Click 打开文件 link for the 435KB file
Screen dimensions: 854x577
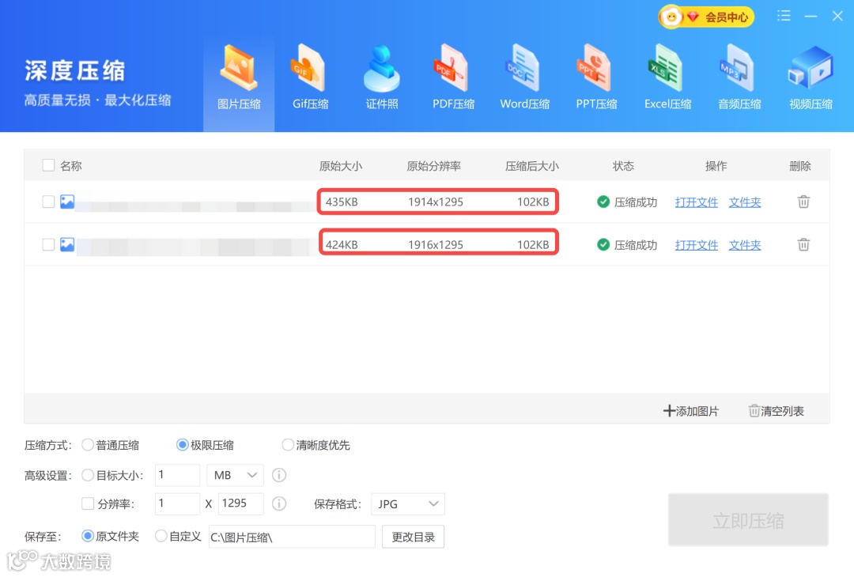click(697, 202)
